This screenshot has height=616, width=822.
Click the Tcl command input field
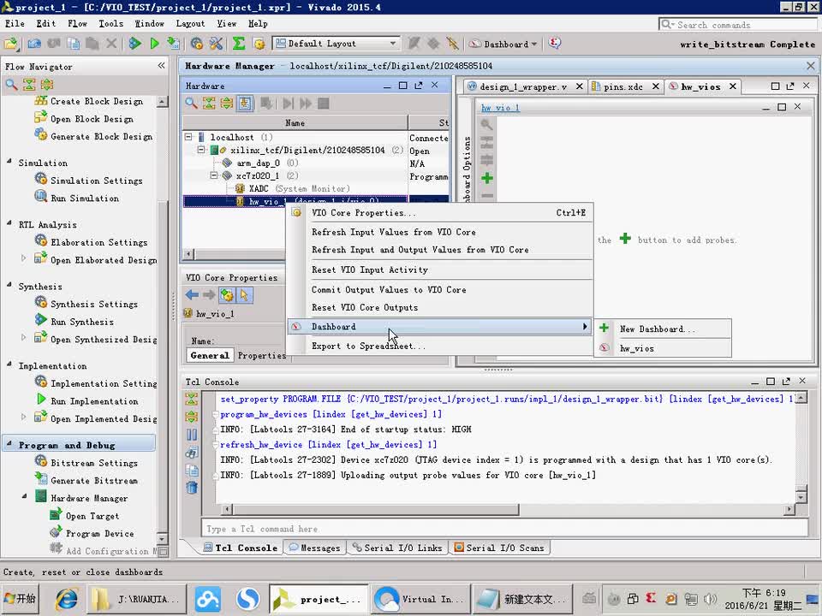click(x=505, y=529)
